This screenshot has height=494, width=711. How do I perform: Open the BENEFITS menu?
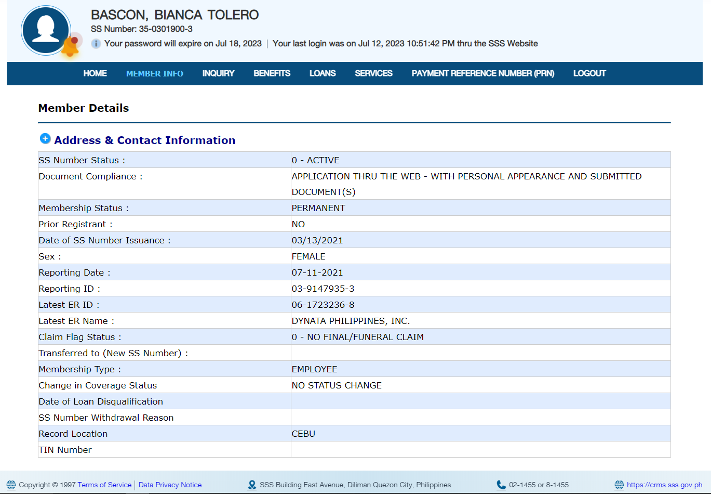point(272,73)
